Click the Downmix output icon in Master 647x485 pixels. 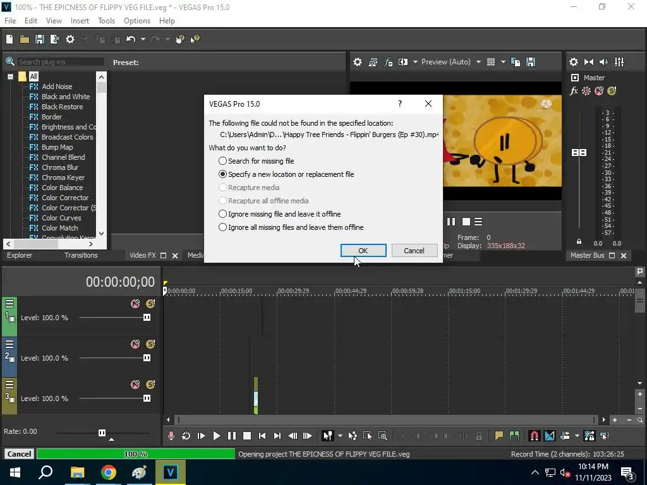(589, 62)
